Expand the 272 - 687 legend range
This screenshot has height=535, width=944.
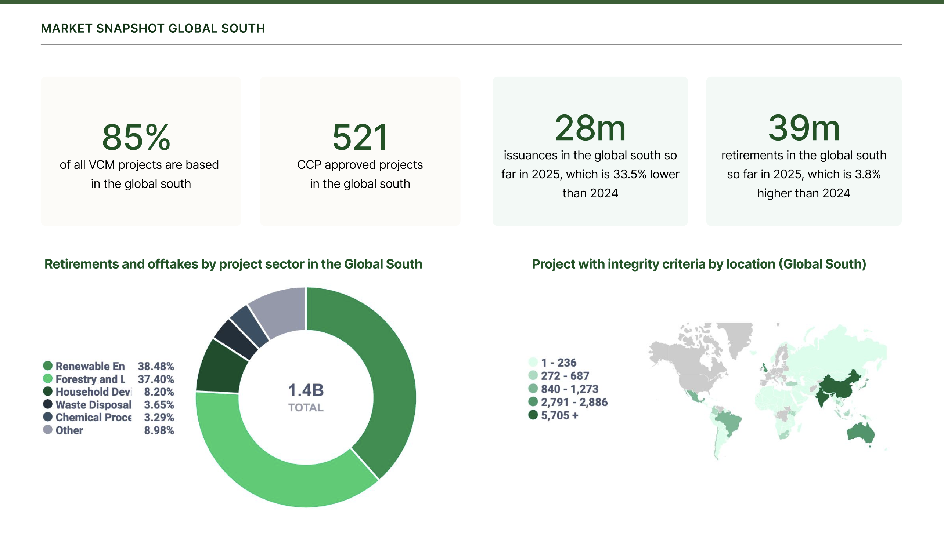[533, 375]
